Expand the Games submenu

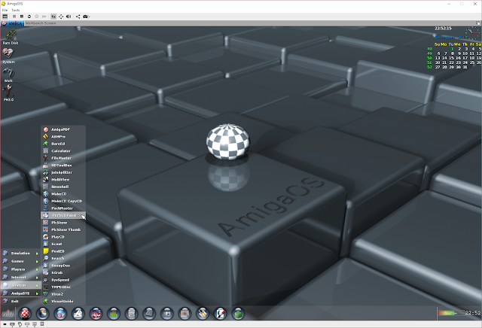click(x=20, y=261)
